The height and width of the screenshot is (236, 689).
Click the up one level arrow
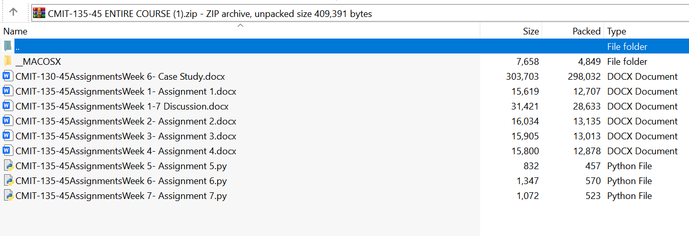[x=14, y=12]
